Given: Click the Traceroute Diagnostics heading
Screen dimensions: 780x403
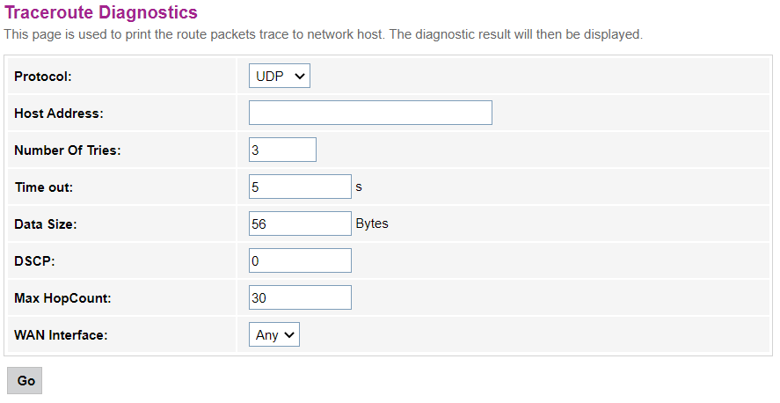Looking at the screenshot, I should 101,13.
